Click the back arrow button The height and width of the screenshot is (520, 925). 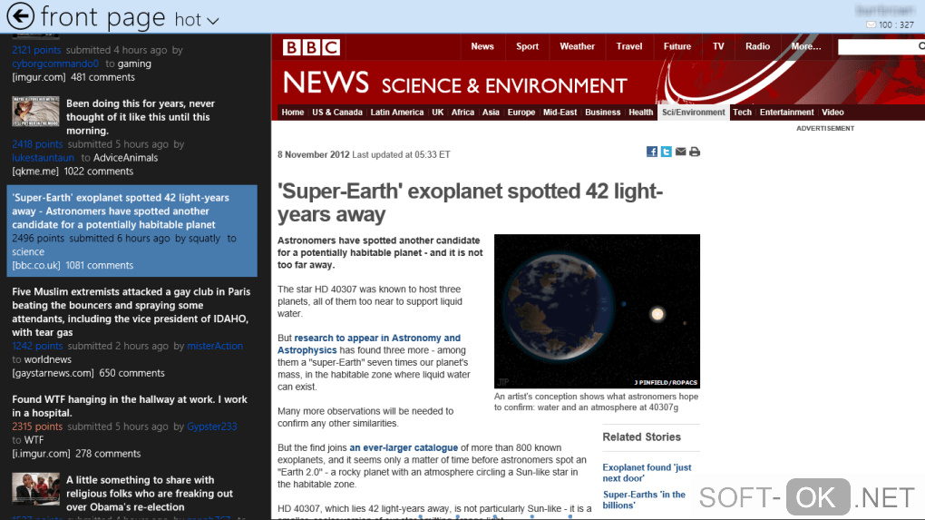click(x=20, y=15)
